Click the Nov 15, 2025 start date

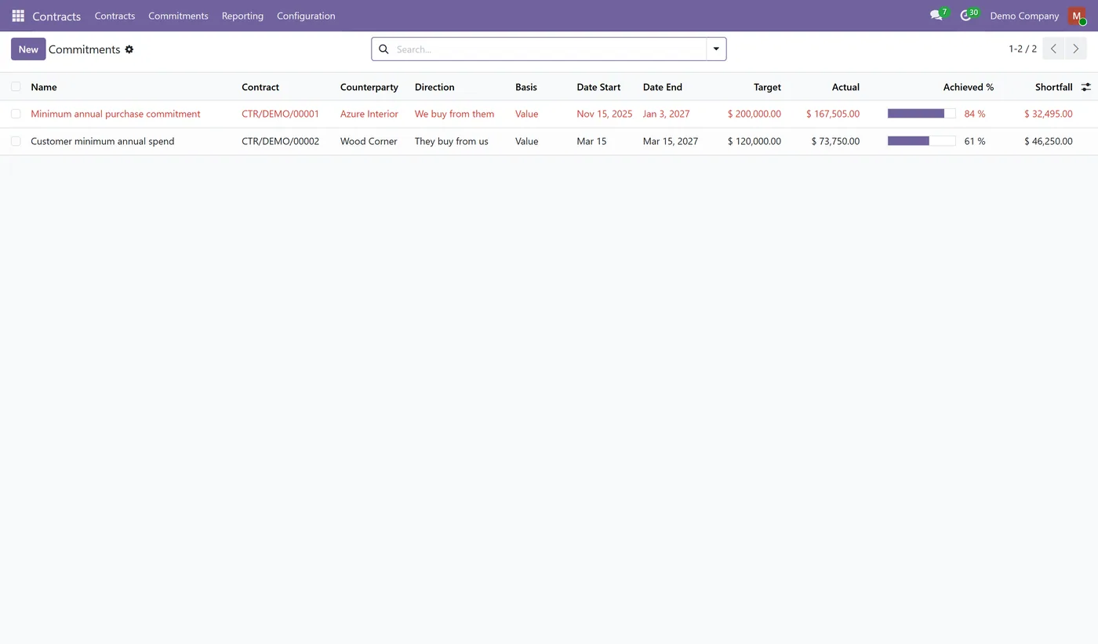tap(604, 114)
